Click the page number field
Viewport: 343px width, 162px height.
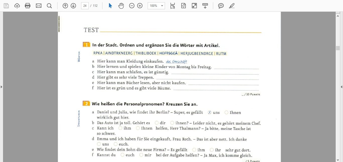(85, 6)
